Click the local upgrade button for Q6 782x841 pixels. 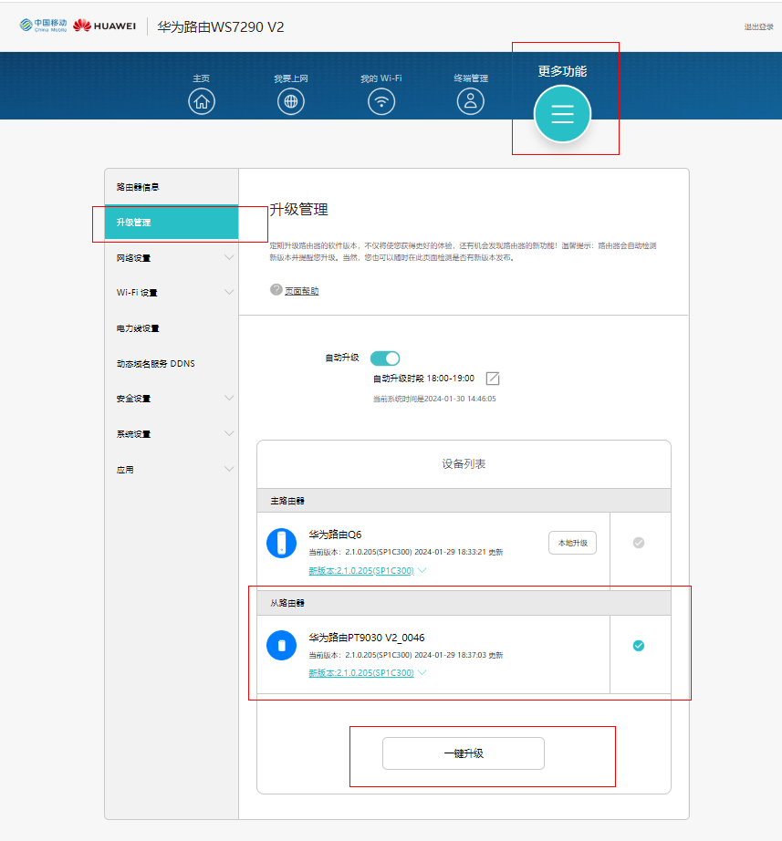572,543
